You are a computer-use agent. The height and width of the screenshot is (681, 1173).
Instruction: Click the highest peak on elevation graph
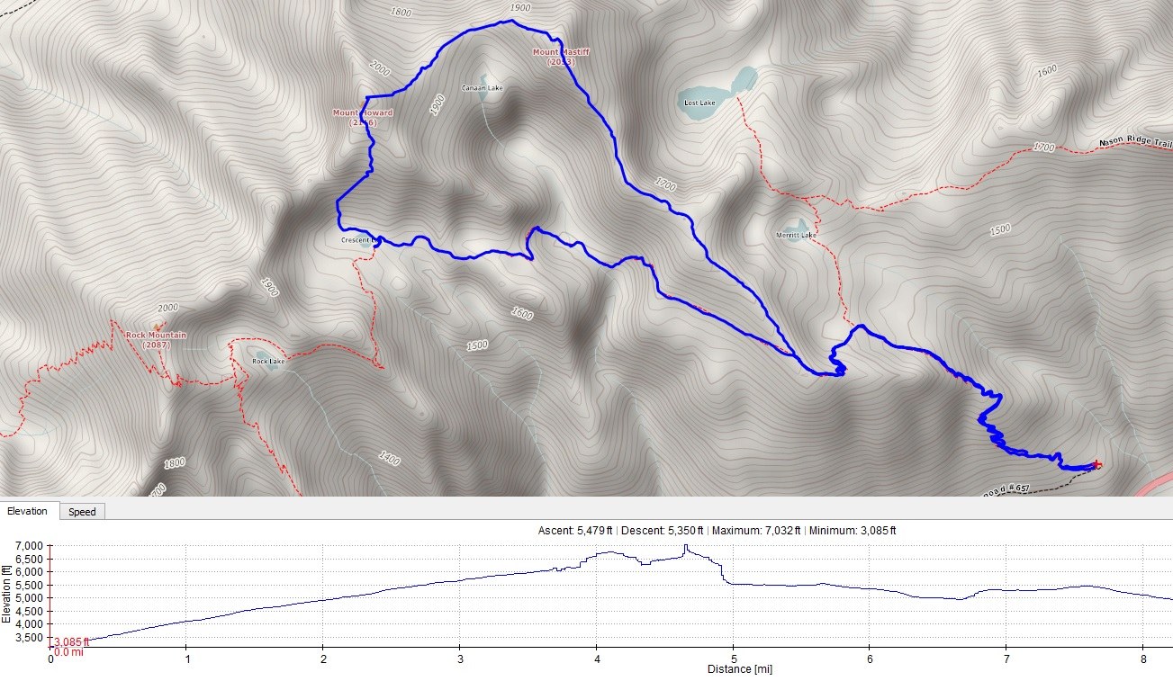click(x=686, y=545)
